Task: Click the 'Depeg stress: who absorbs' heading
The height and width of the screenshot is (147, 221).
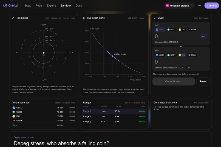Action: [x=61, y=143]
